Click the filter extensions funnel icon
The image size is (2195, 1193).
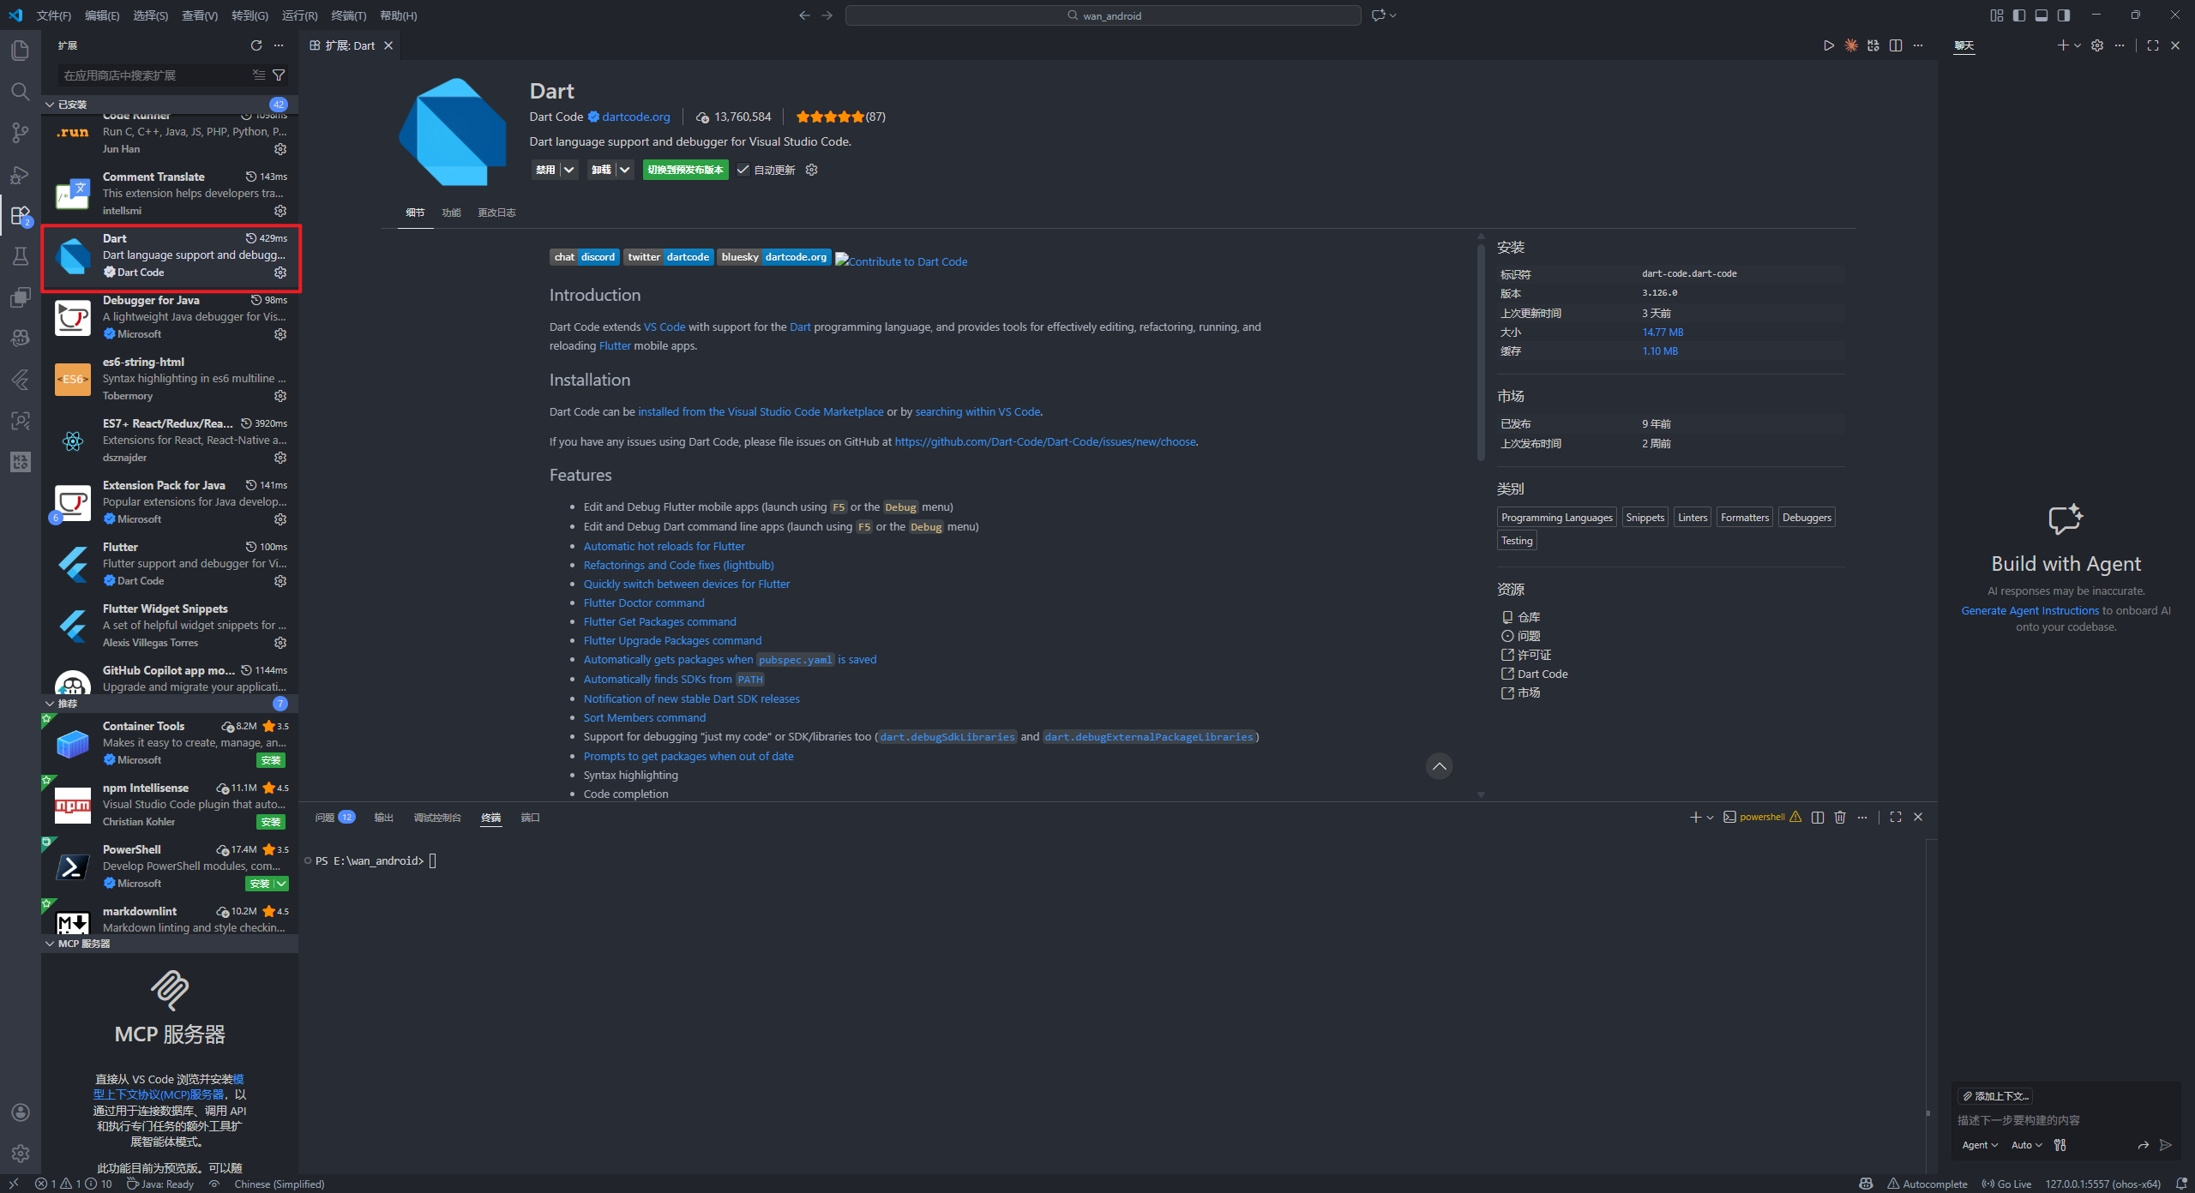279,75
